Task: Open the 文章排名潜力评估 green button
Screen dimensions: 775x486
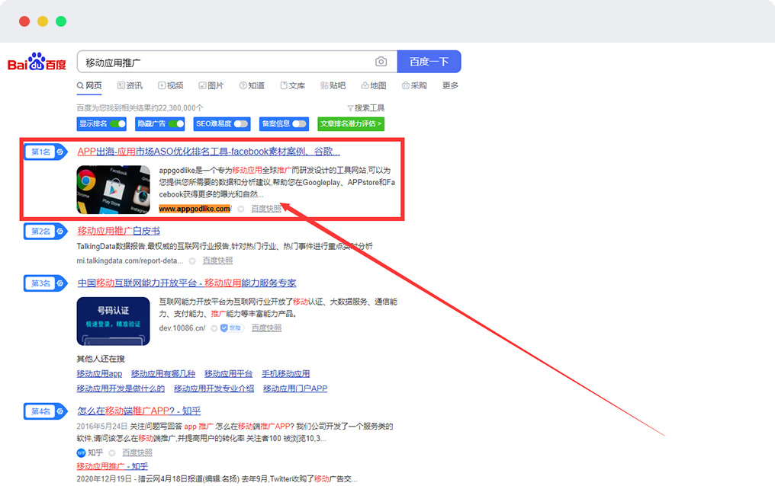Action: [351, 124]
